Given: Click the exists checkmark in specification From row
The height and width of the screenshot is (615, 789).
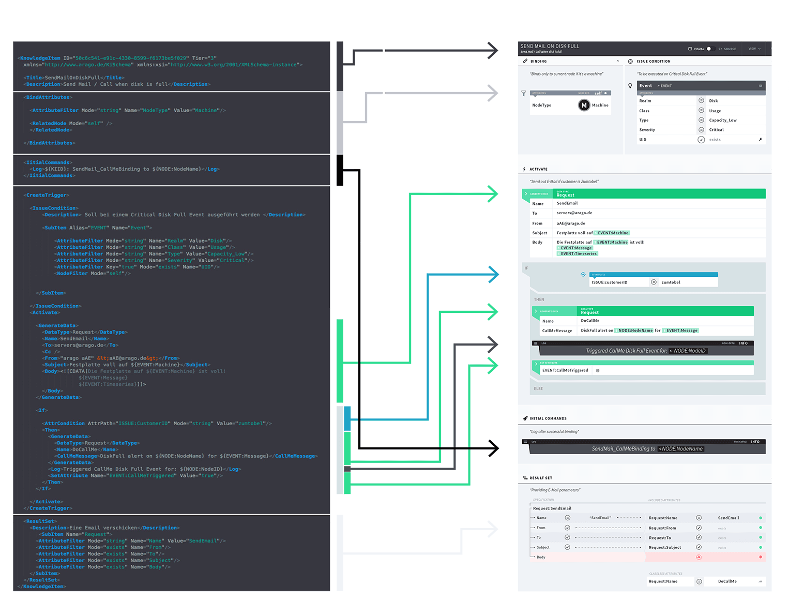Looking at the screenshot, I should pyautogui.click(x=567, y=528).
